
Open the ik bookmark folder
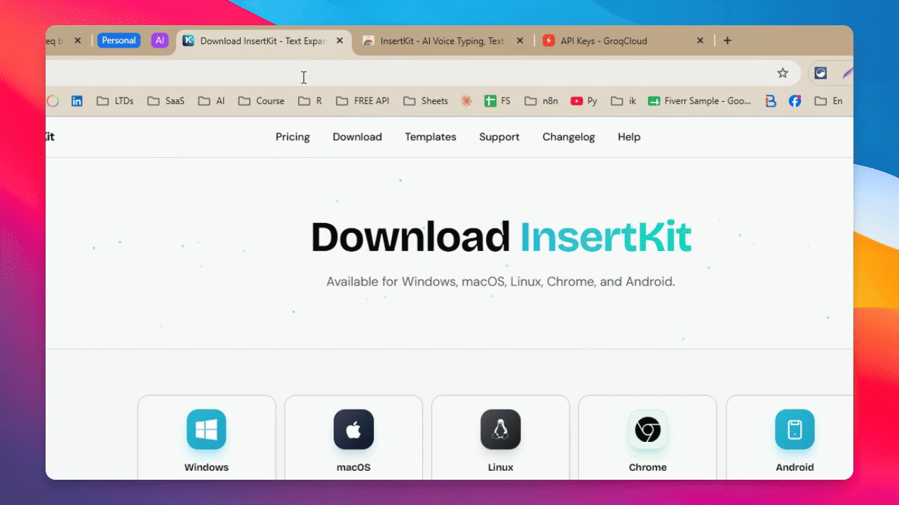click(x=623, y=101)
